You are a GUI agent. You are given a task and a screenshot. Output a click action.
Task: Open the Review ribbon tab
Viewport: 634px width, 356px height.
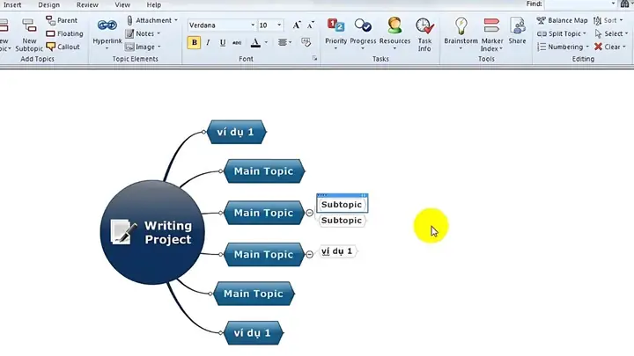(87, 5)
